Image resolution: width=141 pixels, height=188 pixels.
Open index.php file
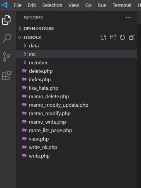pyautogui.click(x=40, y=80)
